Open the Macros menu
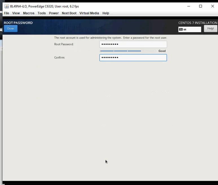Screen dimensions: 218x185 point(29,13)
